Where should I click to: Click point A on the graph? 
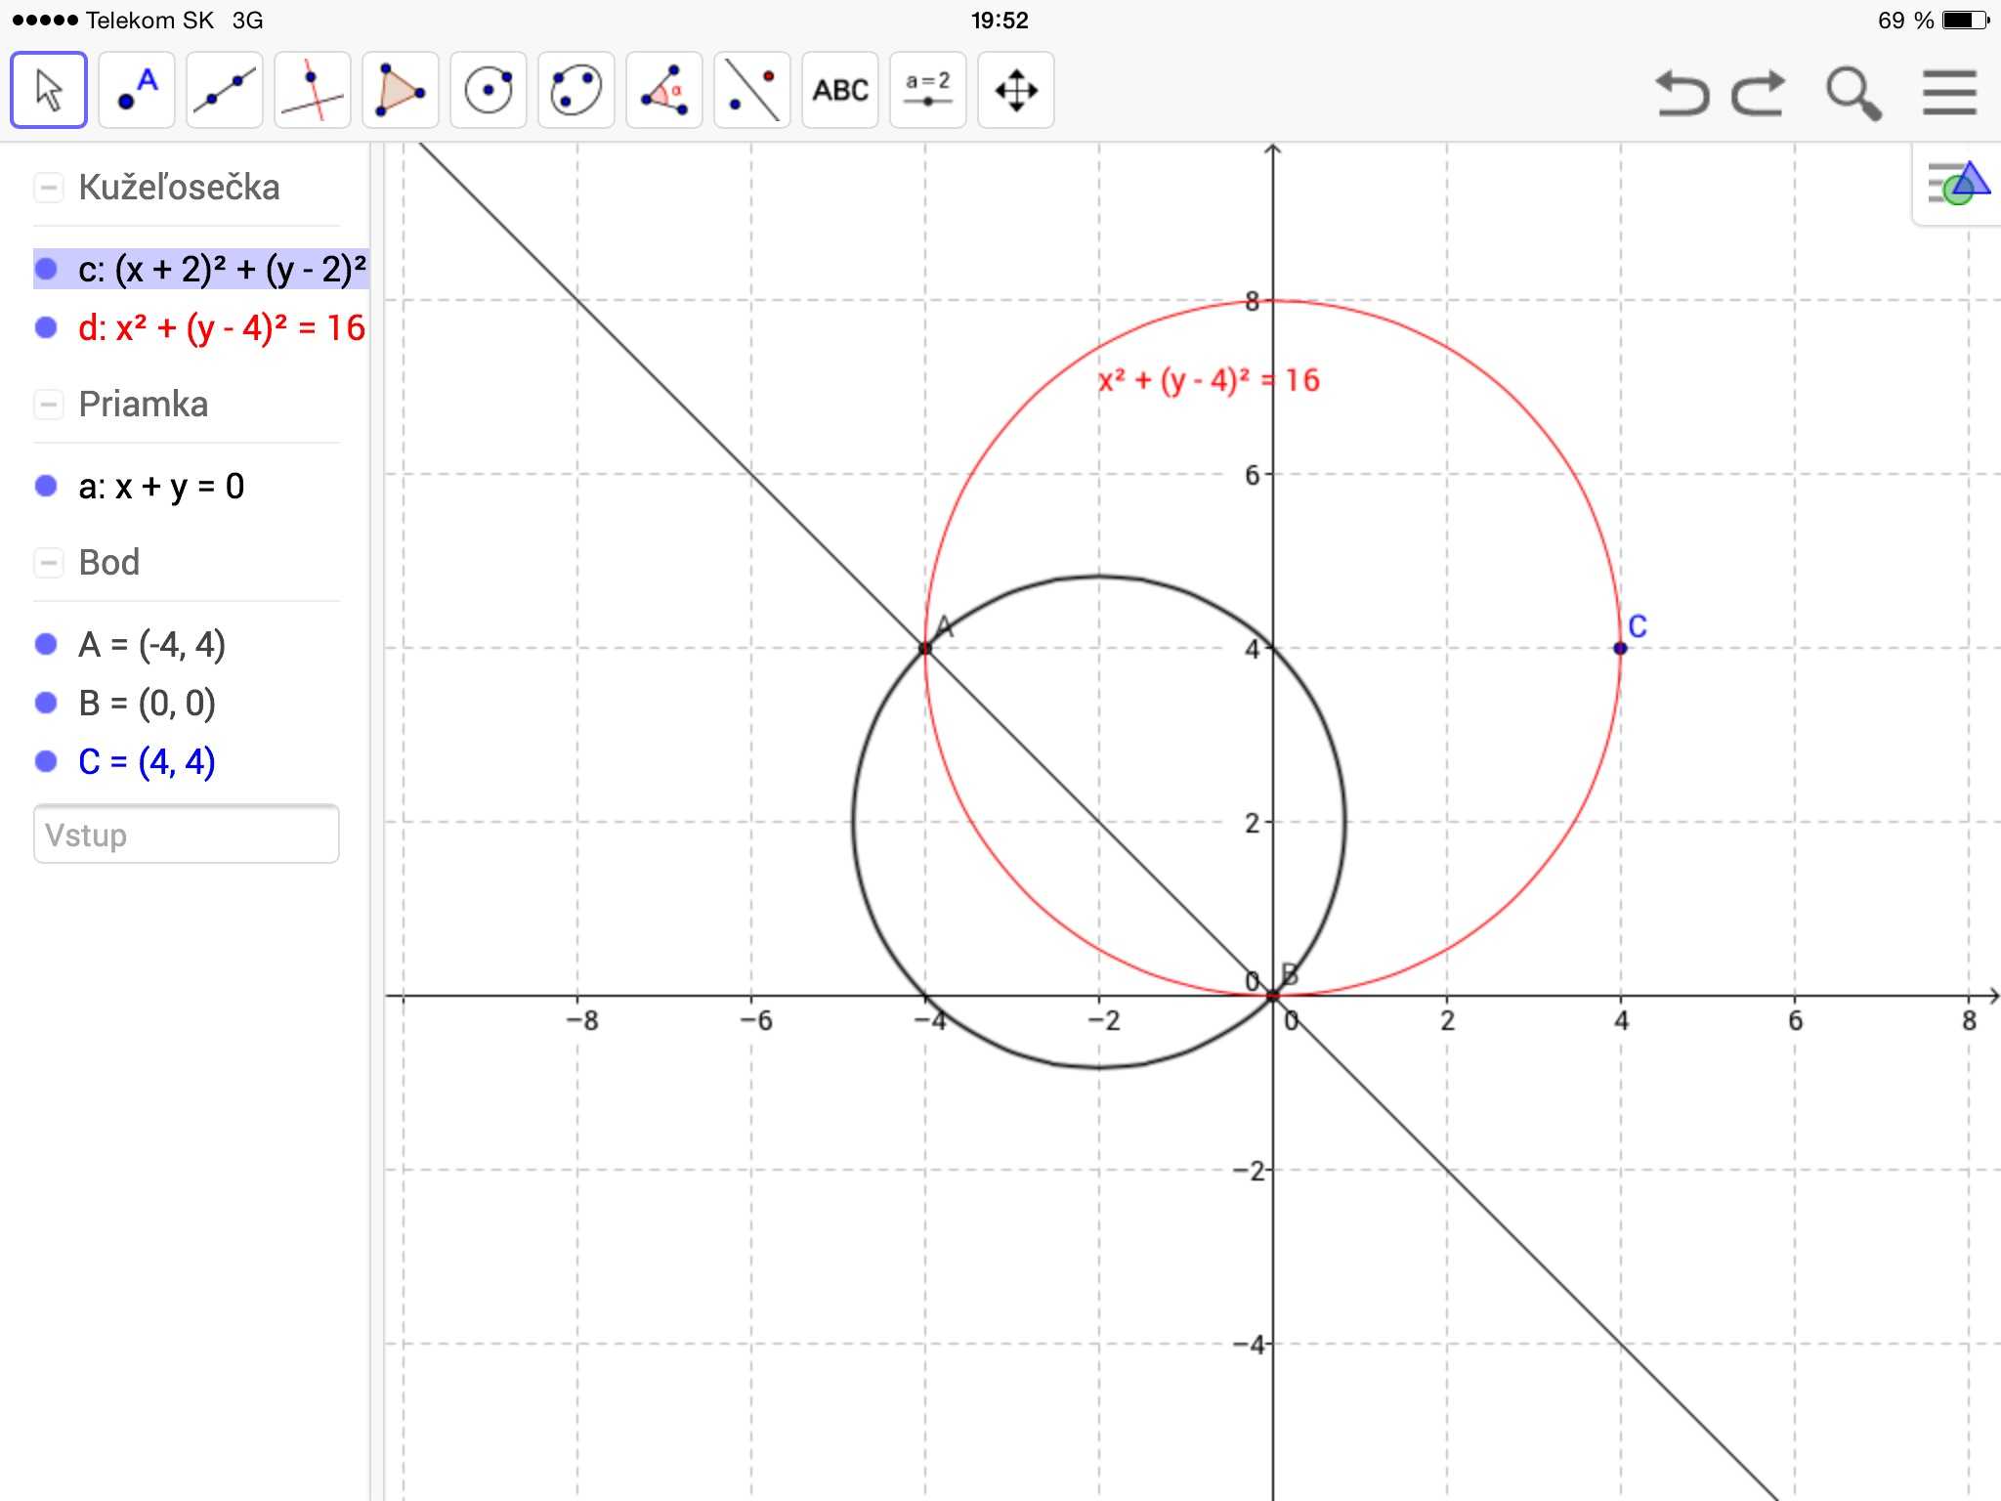click(x=925, y=648)
